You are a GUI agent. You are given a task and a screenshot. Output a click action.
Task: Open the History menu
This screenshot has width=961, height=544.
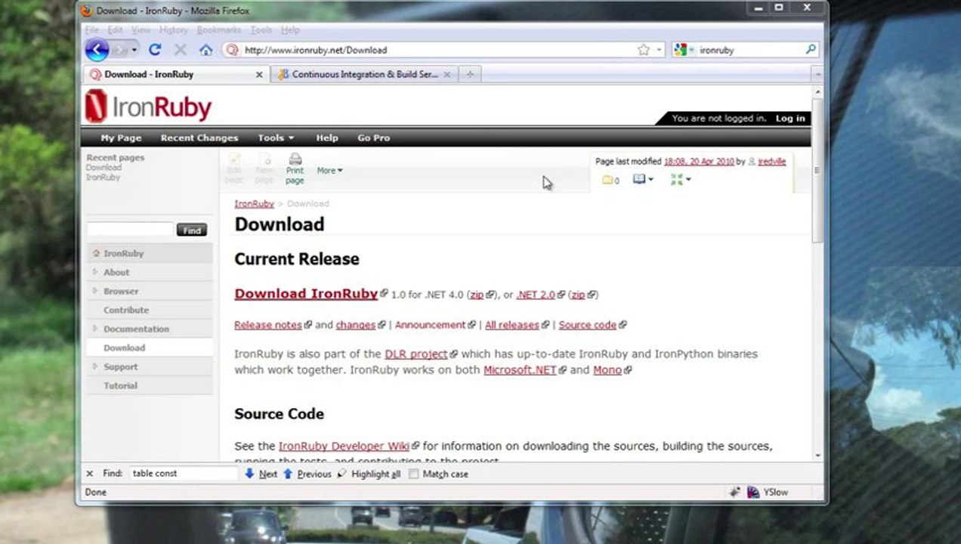click(x=173, y=30)
